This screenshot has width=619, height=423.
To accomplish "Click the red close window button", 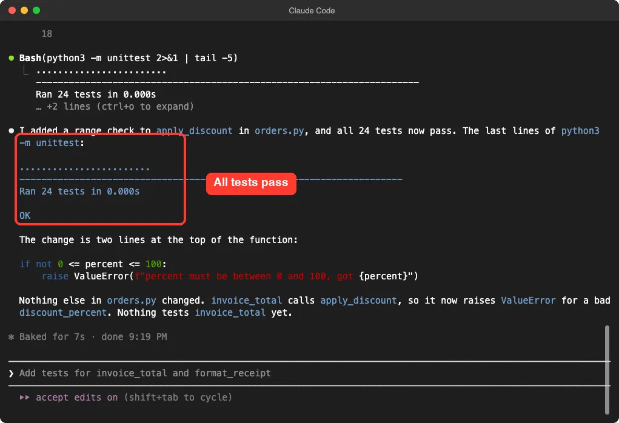I will [x=12, y=10].
